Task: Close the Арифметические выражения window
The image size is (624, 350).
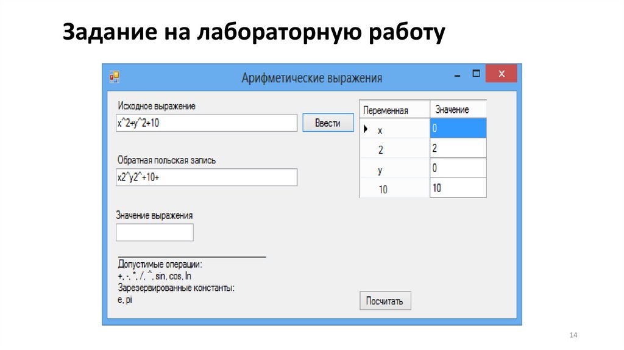Action: coord(502,74)
